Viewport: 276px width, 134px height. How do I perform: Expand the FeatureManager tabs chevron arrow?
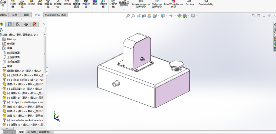pos(44,24)
